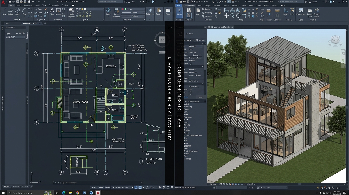349x195 pixels.
Task: Click the AutoCAD four-arrow pan tool icon
Action: [108, 10]
